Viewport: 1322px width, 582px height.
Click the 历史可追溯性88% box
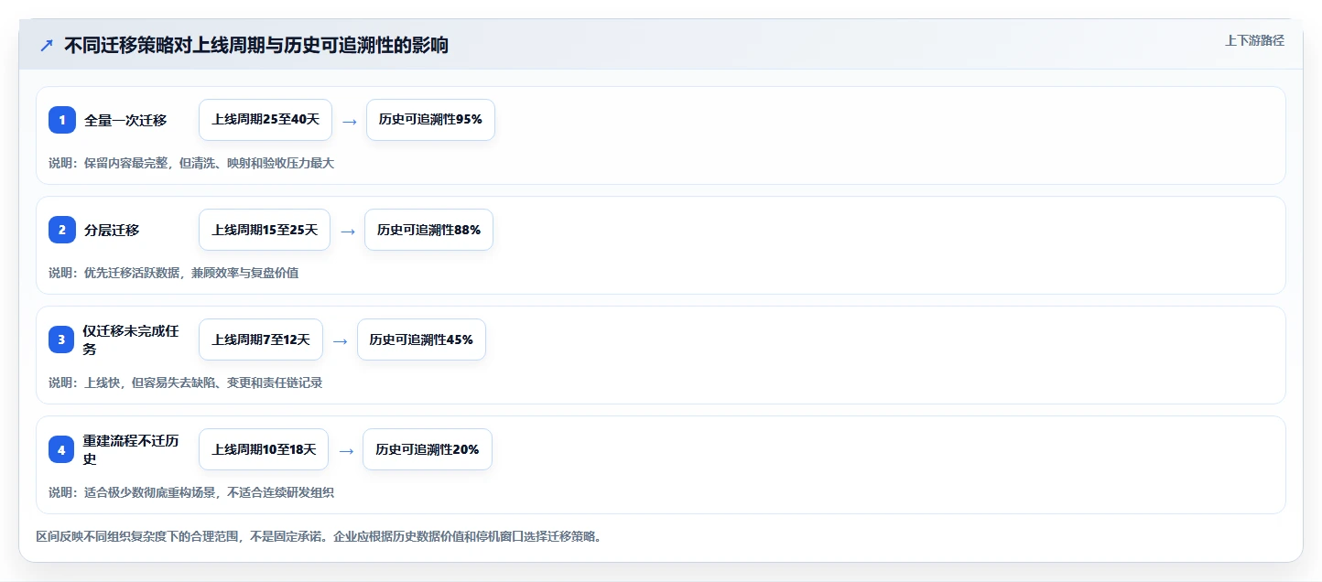click(x=428, y=230)
